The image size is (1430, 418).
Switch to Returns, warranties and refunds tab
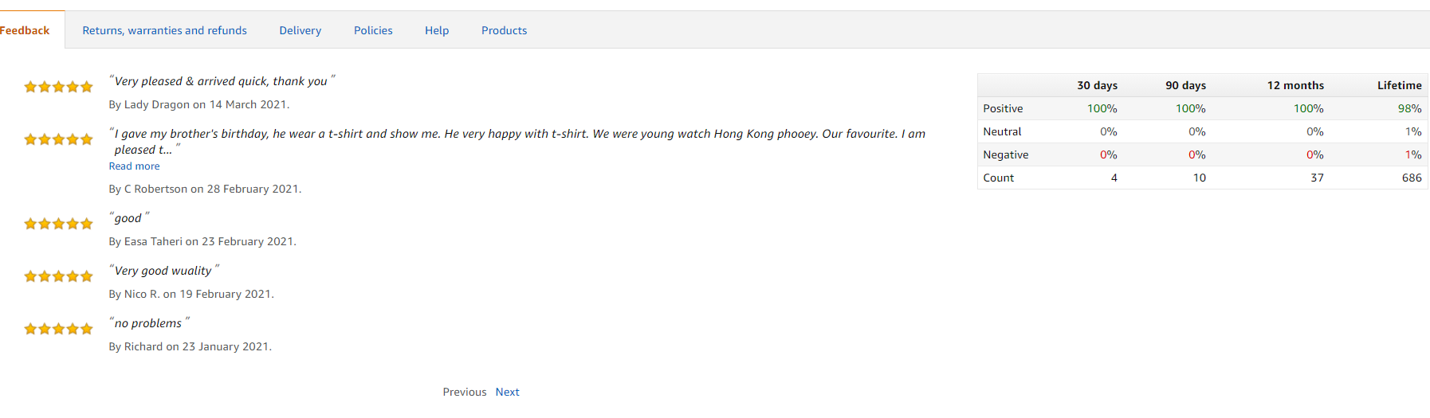[x=164, y=30]
